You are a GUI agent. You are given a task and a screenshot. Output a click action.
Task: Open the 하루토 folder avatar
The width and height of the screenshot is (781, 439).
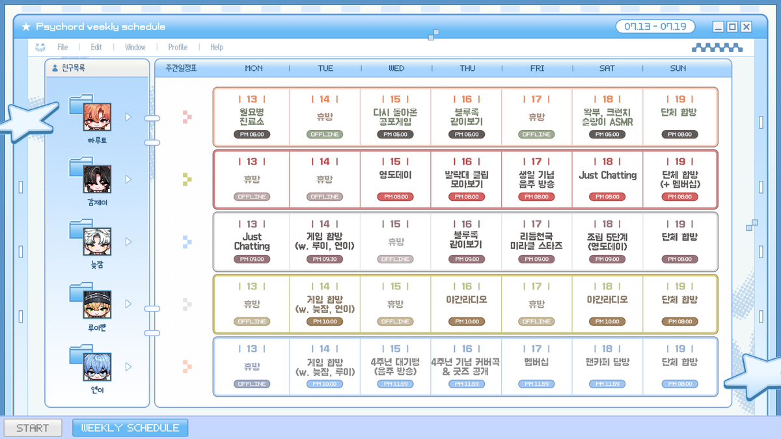[x=97, y=117]
